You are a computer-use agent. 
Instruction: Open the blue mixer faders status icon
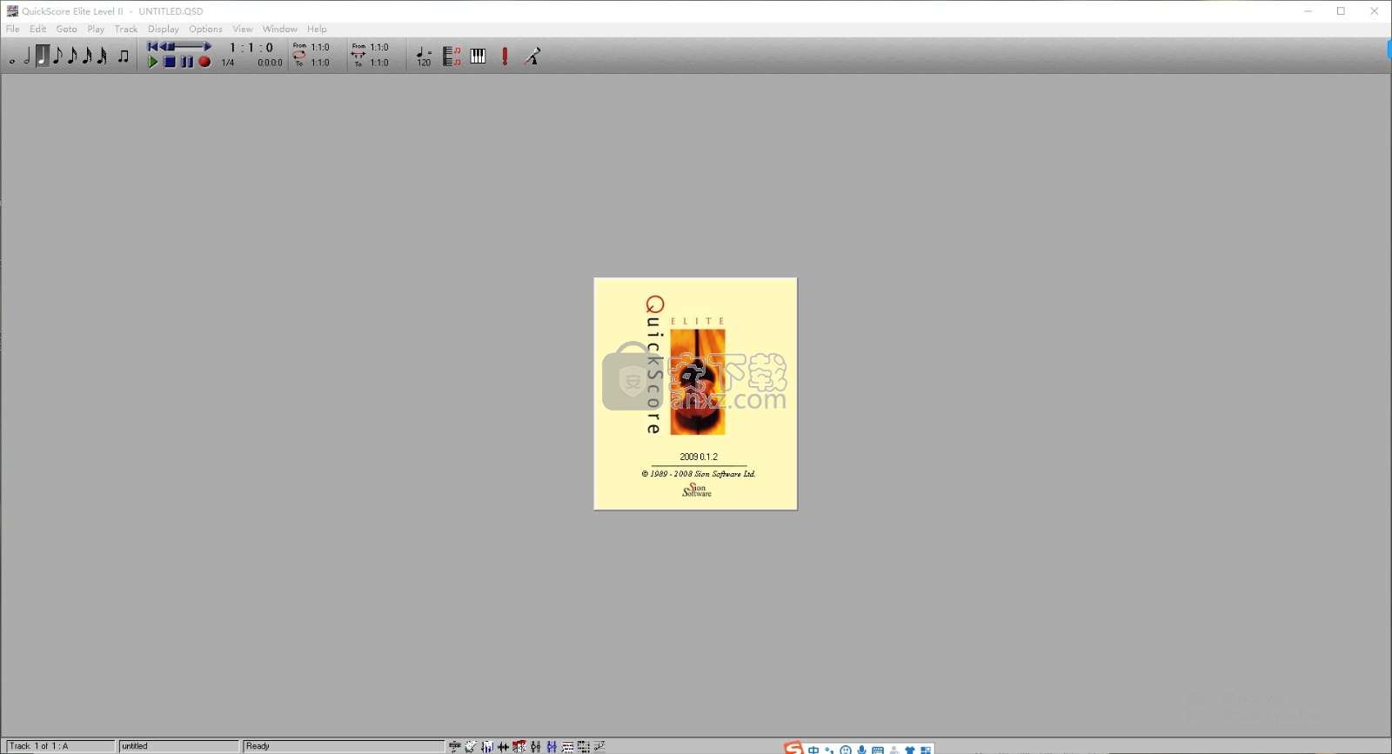[x=552, y=746]
